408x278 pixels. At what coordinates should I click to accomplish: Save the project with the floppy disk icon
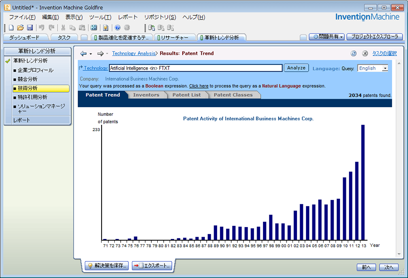point(30,28)
